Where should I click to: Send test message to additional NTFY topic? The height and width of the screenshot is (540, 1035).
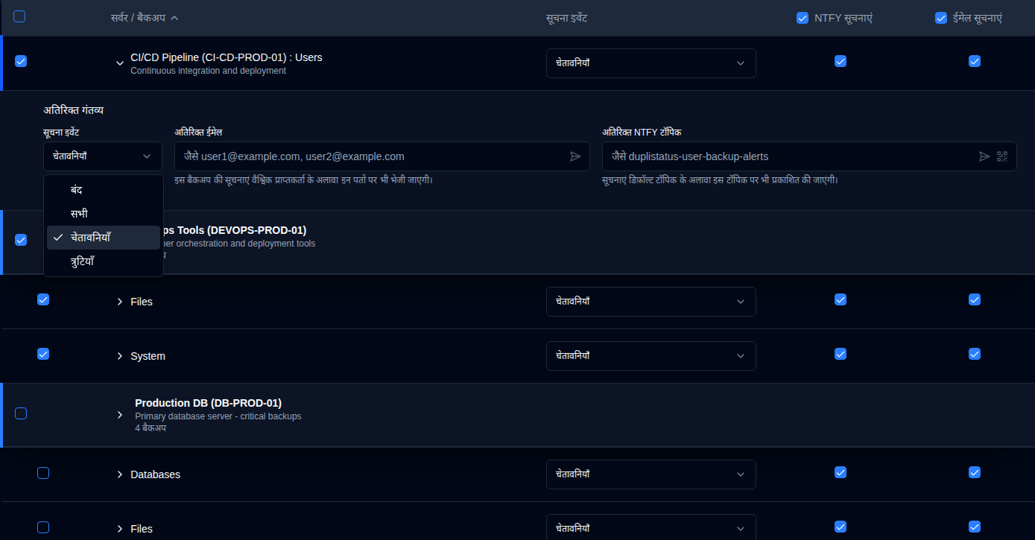[x=984, y=156]
